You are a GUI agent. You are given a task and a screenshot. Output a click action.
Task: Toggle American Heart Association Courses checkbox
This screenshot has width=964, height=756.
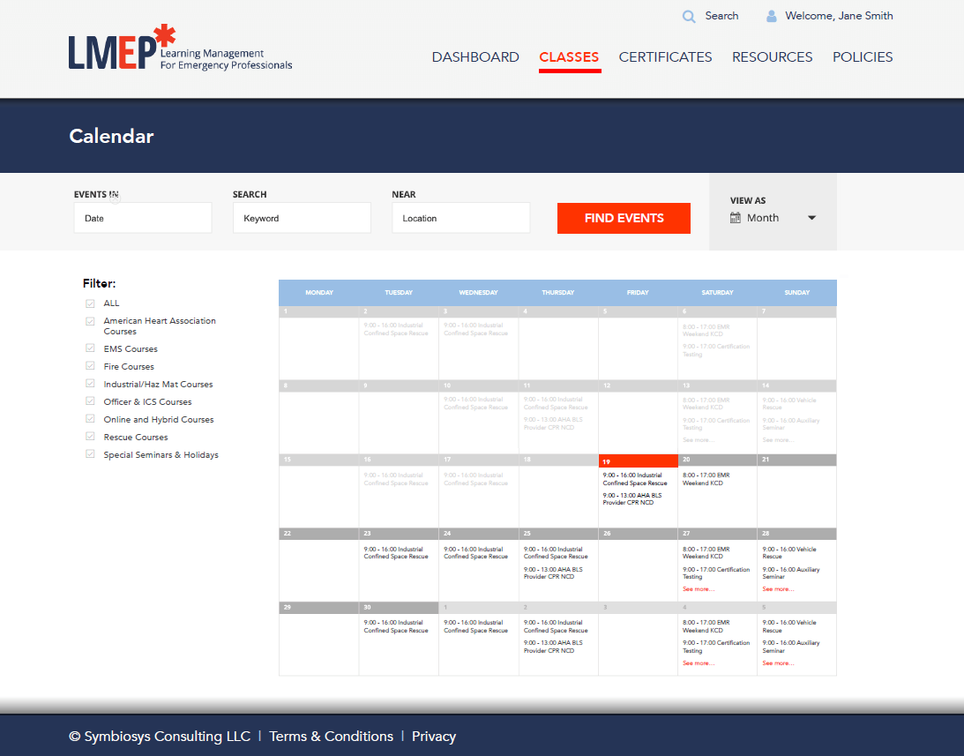[90, 321]
